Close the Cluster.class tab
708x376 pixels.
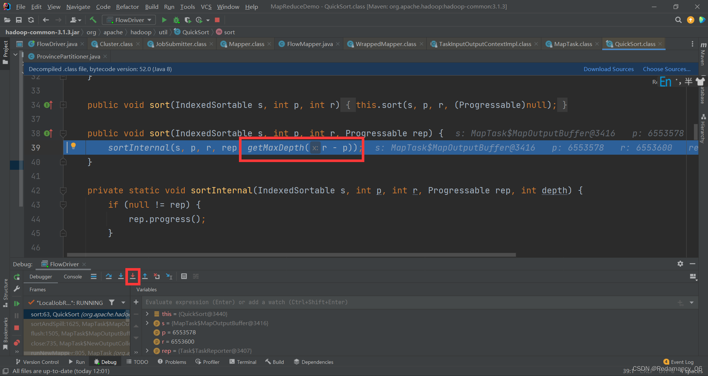138,44
